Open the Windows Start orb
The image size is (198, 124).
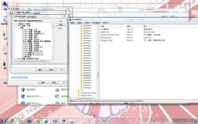click(x=3, y=121)
